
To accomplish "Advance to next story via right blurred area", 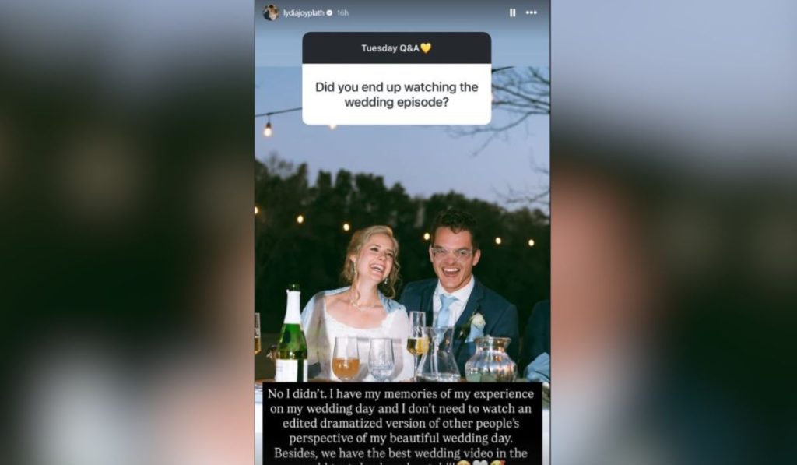I will pos(673,232).
